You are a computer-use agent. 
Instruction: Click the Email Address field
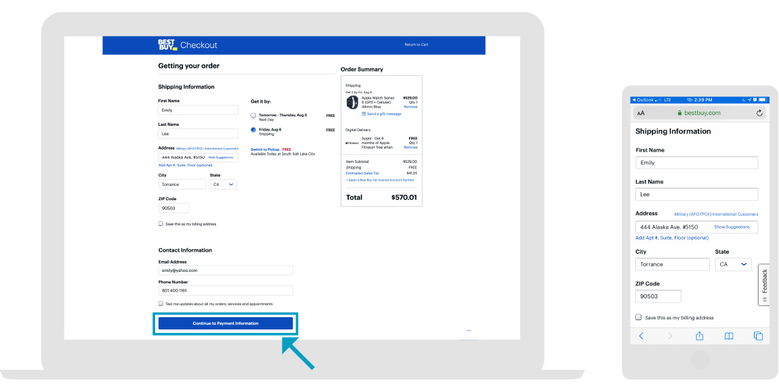click(x=226, y=271)
